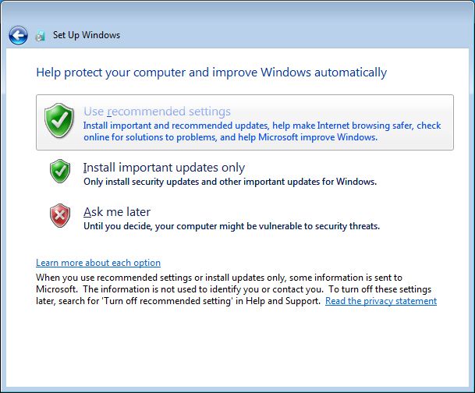This screenshot has width=475, height=393.
Task: Open Read the privacy statement link
Action: pyautogui.click(x=381, y=301)
